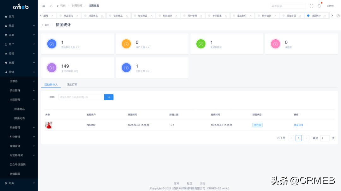Open 公众号渠道码 in sidebar
The width and height of the screenshot is (341, 191).
(19, 165)
